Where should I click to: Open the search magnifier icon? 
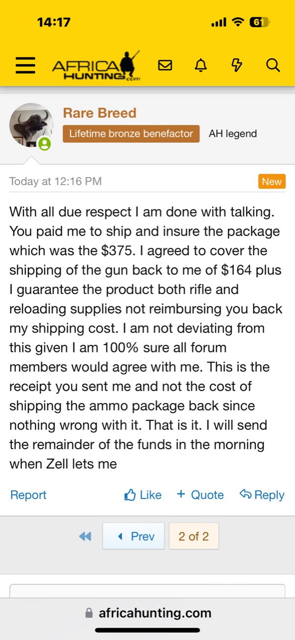click(x=272, y=65)
